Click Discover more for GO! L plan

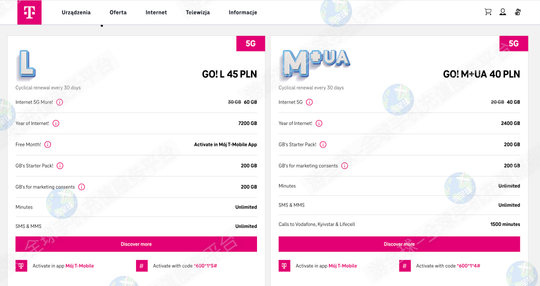(x=136, y=244)
